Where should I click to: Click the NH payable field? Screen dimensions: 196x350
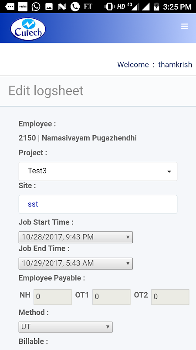(53, 297)
